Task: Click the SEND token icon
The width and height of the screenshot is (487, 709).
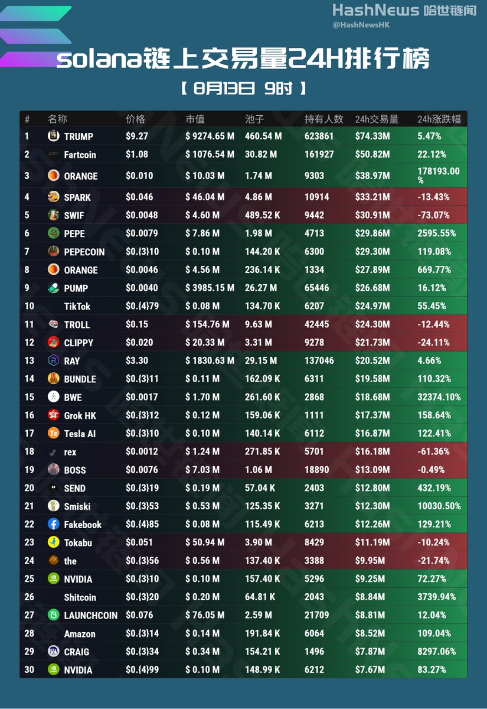Action: coord(54,488)
